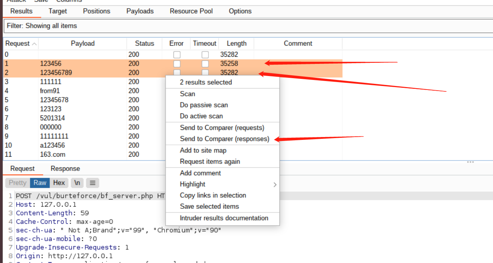Expand the Highlight submenu
The height and width of the screenshot is (263, 493).
pos(222,184)
